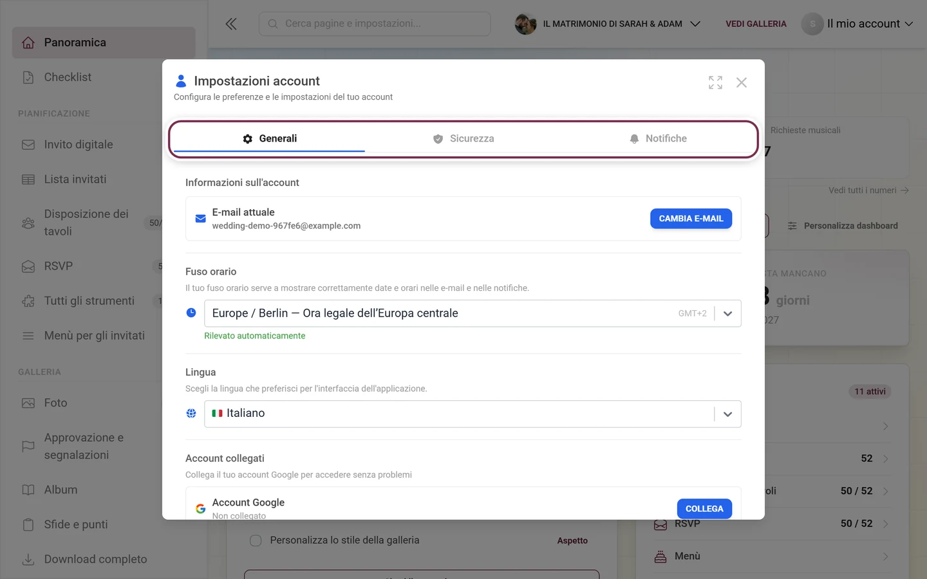
Task: Click the Panoramica home icon
Action: pos(28,42)
